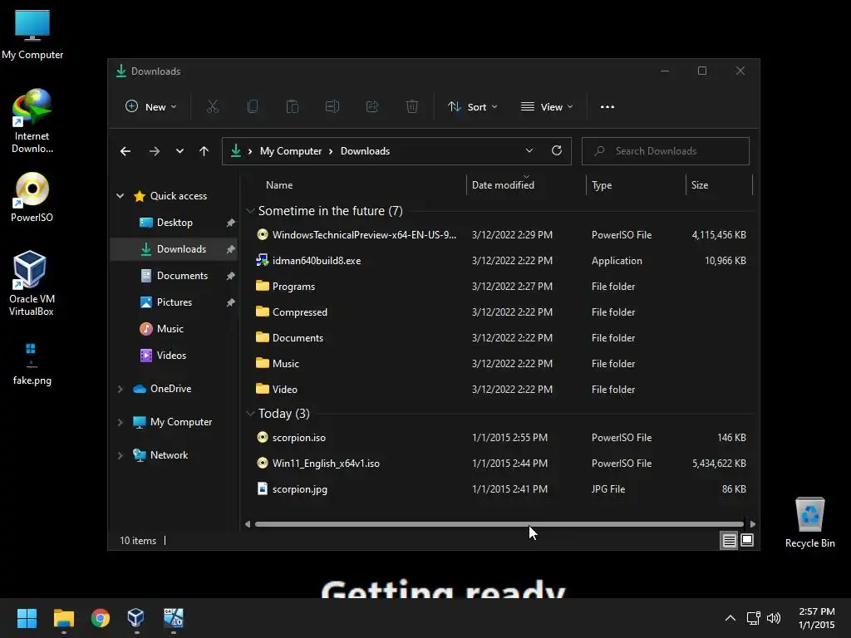Viewport: 851px width, 638px height.
Task: Collapse the Today group
Action: click(x=250, y=414)
